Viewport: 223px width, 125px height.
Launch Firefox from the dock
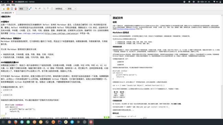point(16,122)
